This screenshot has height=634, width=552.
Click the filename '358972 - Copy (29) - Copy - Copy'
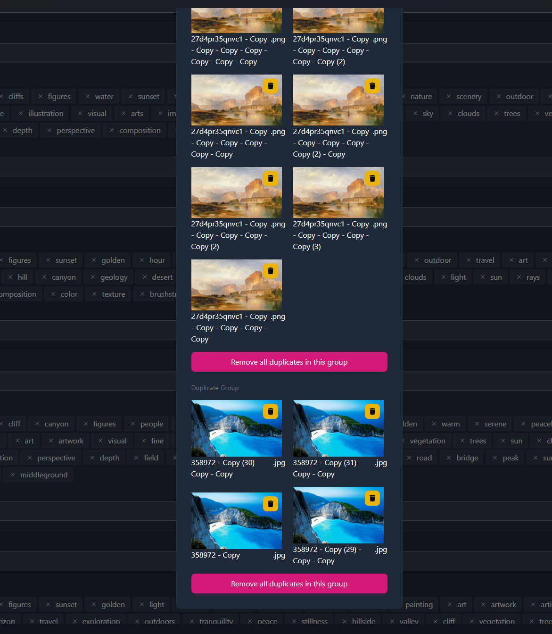pyautogui.click(x=327, y=555)
